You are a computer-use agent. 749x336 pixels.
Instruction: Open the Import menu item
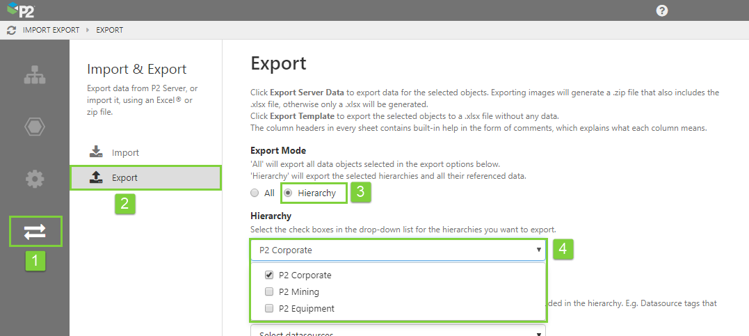pyautogui.click(x=126, y=152)
